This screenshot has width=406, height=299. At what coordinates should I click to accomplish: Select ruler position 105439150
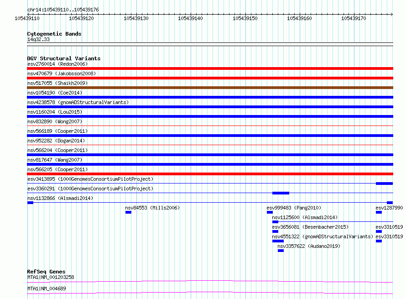tap(245, 18)
